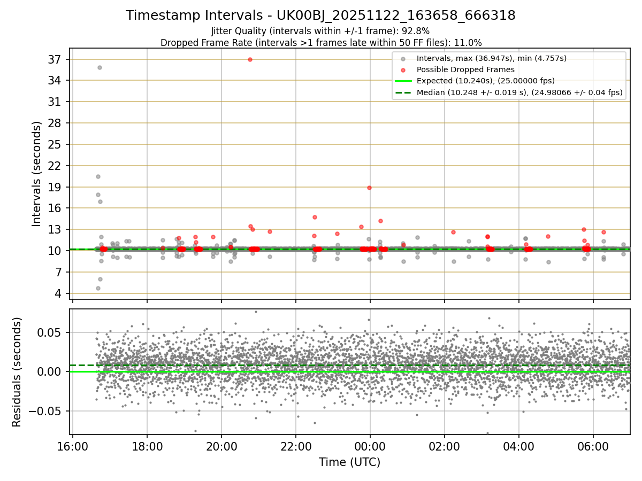642x481 pixels.
Task: Click the '02:00' x-axis tick label
Action: [445, 447]
